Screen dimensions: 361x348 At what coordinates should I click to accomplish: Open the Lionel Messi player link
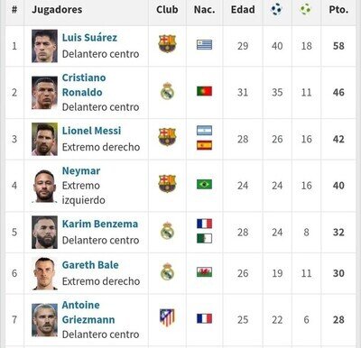[91, 131]
